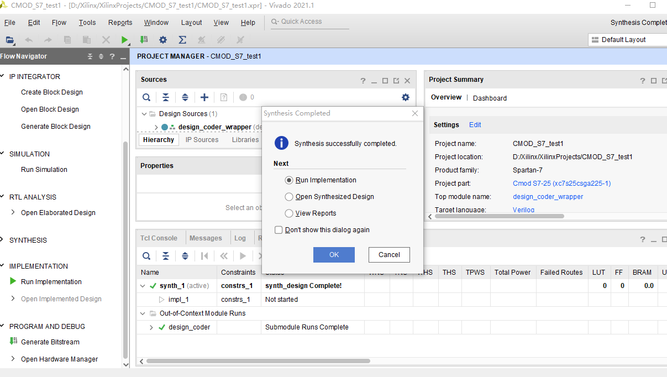
Task: Add sources with the plus icon
Action: tap(204, 97)
